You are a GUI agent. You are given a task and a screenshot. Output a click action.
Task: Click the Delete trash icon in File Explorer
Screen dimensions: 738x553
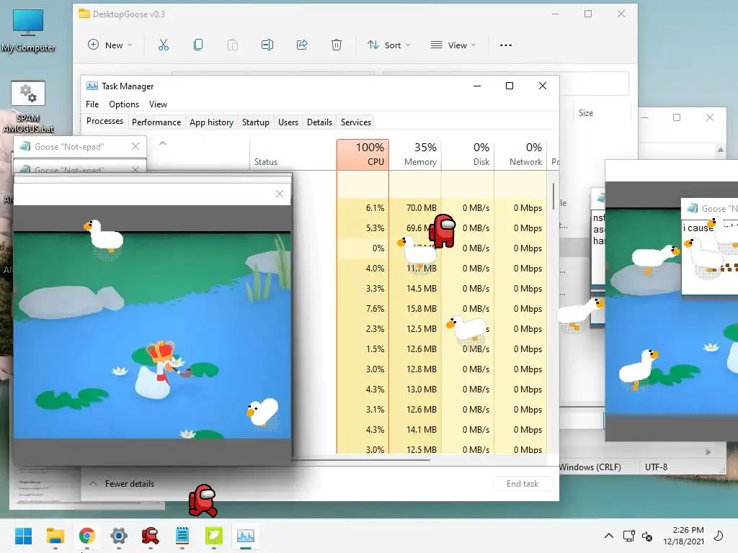336,45
